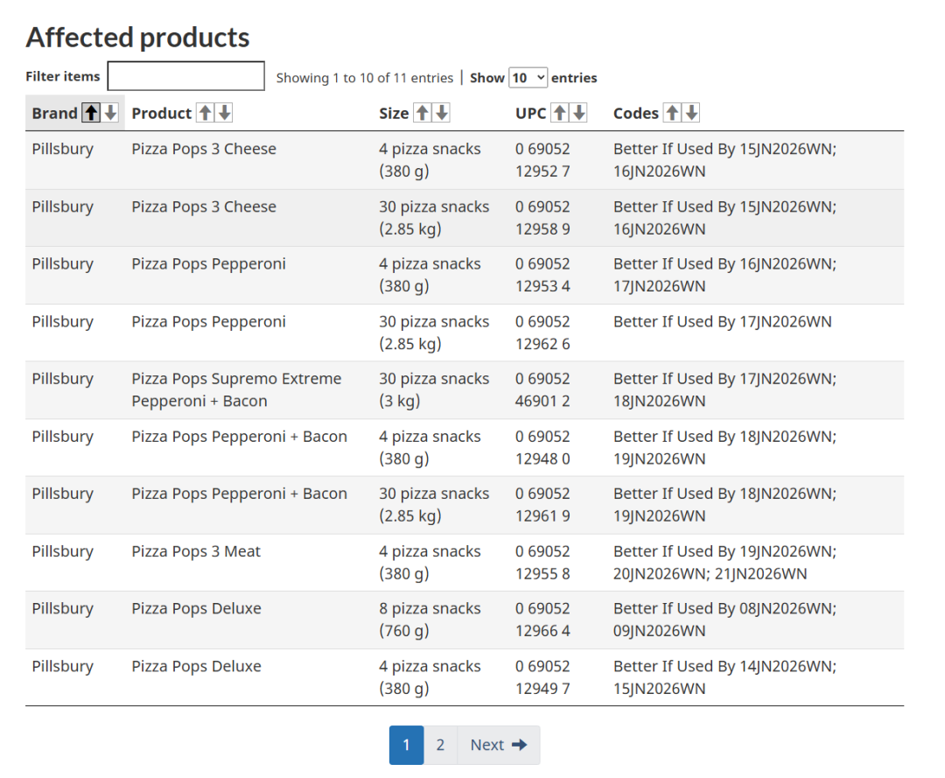Sort Codes column descending arrow

691,113
